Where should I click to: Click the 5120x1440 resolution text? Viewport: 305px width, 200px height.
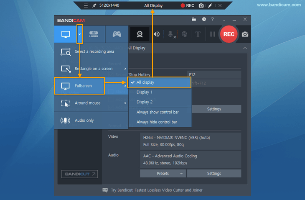109,5
